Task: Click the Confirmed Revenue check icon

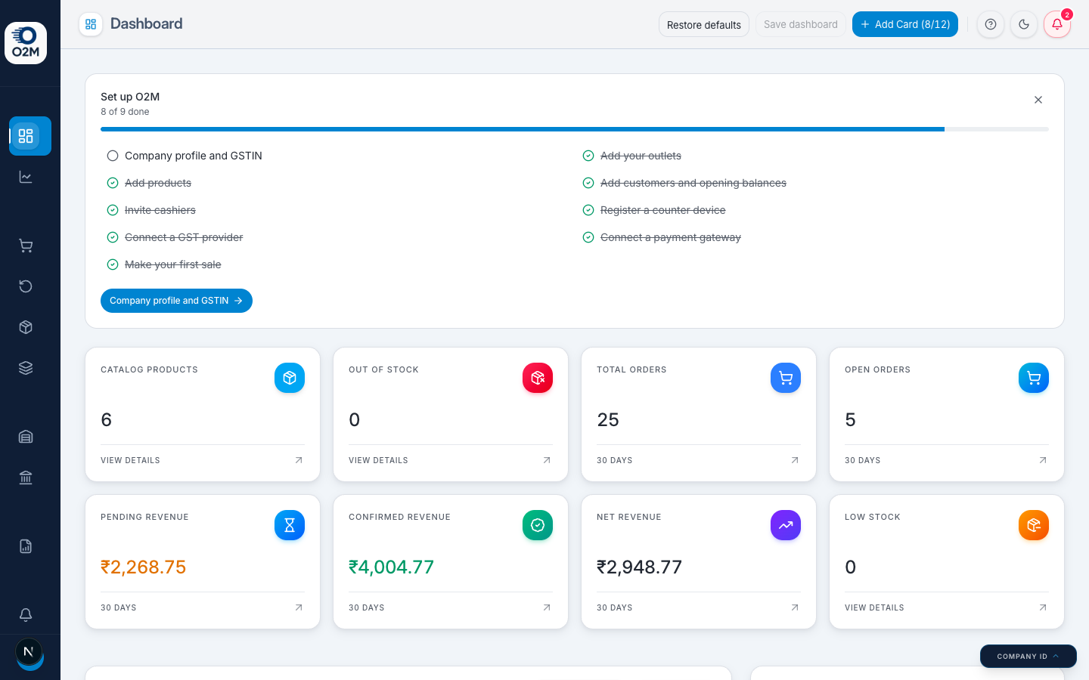Action: pos(538,525)
